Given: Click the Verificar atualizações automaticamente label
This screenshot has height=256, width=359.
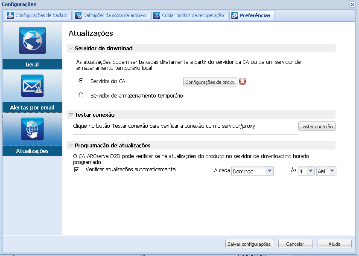Looking at the screenshot, I should (131, 170).
